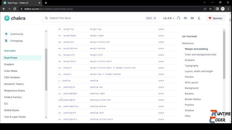Open the version v2.4.9 dropdown
232x130 pixels.
[169, 18]
